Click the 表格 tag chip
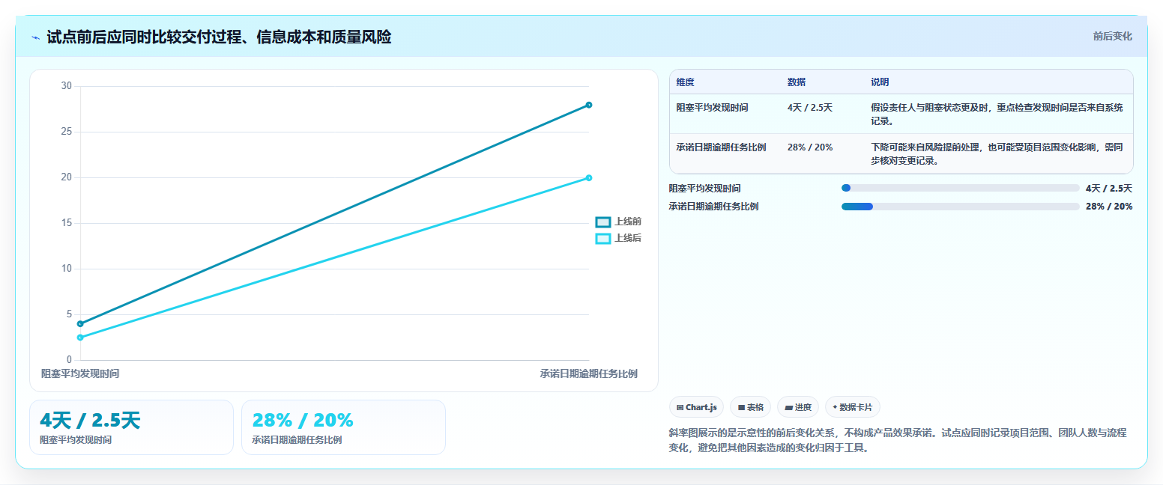Viewport: 1163px width, 485px height. [750, 407]
